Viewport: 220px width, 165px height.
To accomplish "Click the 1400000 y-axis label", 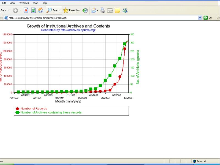I will click(7, 34).
